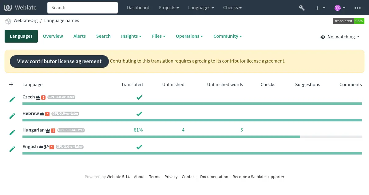Click the English translated checkmark
The width and height of the screenshot is (369, 195).
pos(139,147)
